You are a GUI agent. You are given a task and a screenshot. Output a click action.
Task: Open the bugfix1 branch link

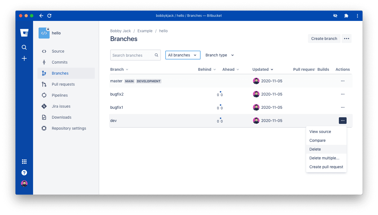pos(117,107)
